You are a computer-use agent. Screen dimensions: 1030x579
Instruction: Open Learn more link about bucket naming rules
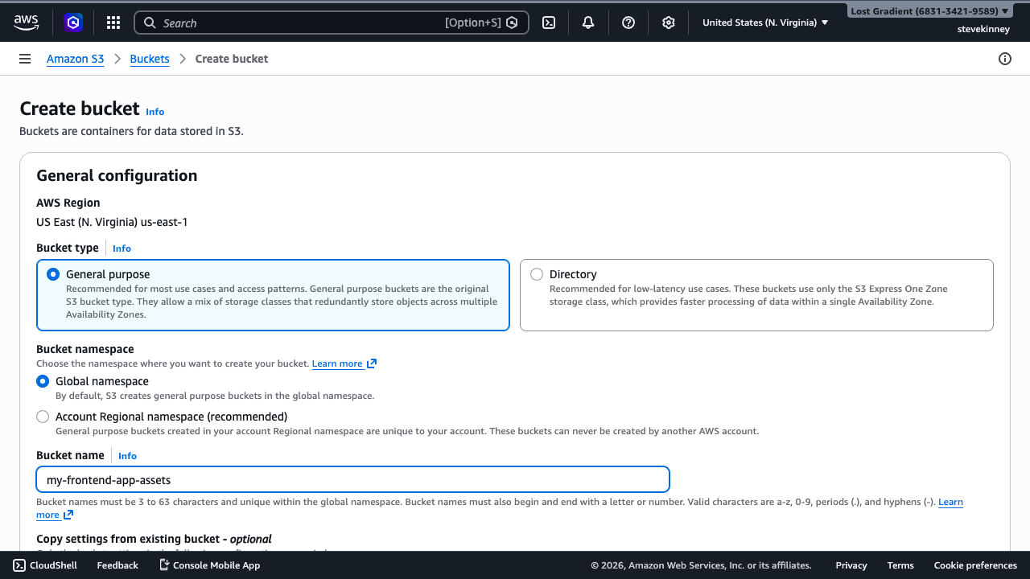(950, 502)
